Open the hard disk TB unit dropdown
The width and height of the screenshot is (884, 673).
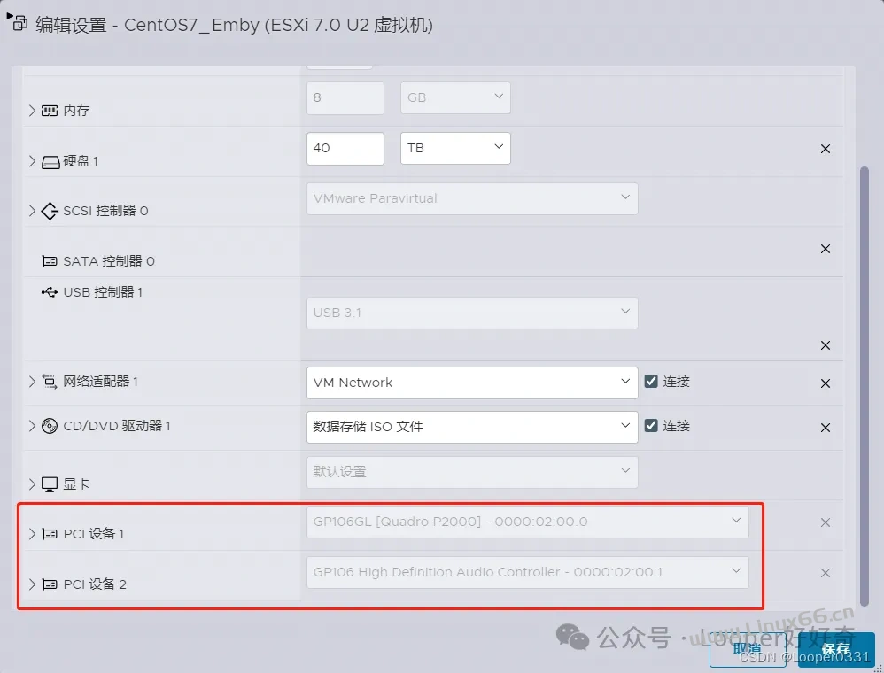(x=455, y=148)
